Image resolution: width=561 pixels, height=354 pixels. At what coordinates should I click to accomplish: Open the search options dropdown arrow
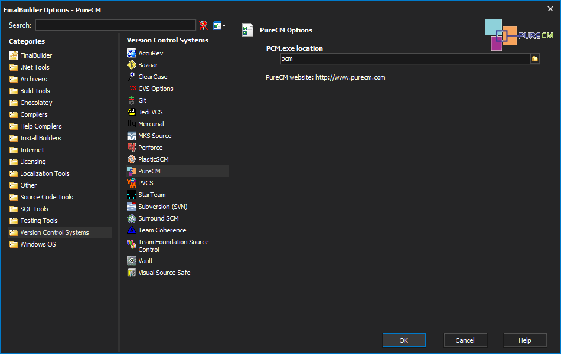click(224, 26)
